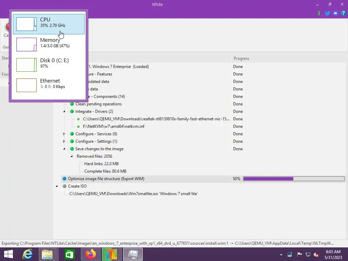Viewport: 348px width, 261px height.
Task: Open the Windows Start button
Action: [x=8, y=254]
